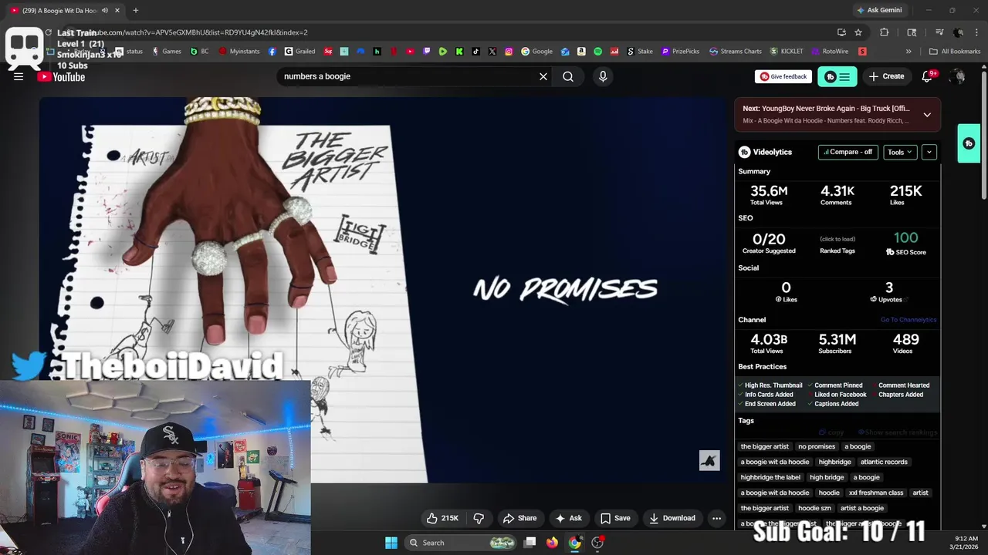Open the Facebook bookmark icon

click(x=272, y=52)
